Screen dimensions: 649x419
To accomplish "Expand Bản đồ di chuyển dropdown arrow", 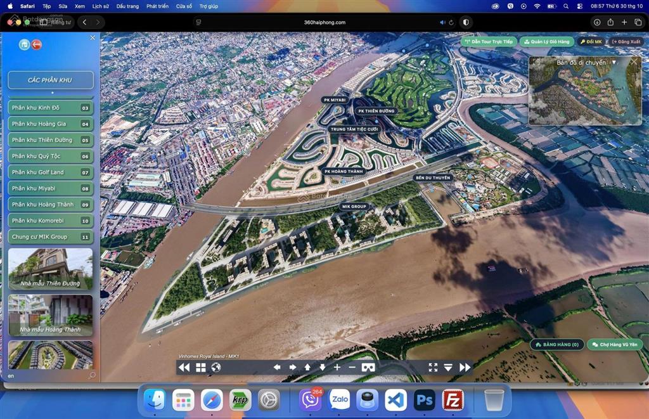I will (614, 62).
